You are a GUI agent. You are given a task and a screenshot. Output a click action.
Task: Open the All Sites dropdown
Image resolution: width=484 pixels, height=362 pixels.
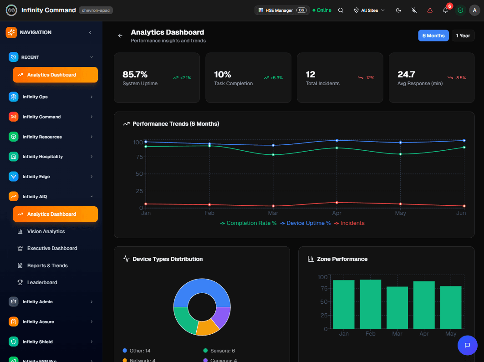369,10
